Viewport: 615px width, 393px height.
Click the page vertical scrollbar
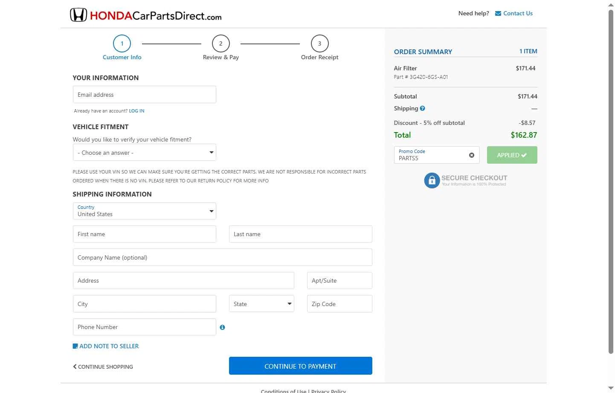(x=611, y=181)
